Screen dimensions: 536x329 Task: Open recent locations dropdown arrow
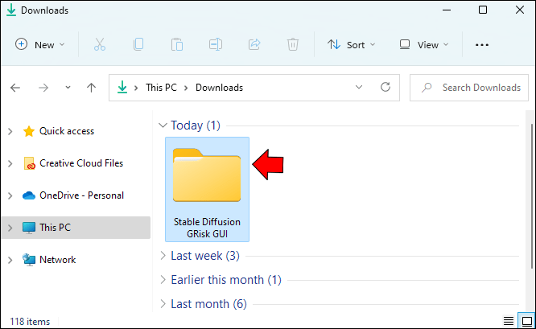coord(68,88)
